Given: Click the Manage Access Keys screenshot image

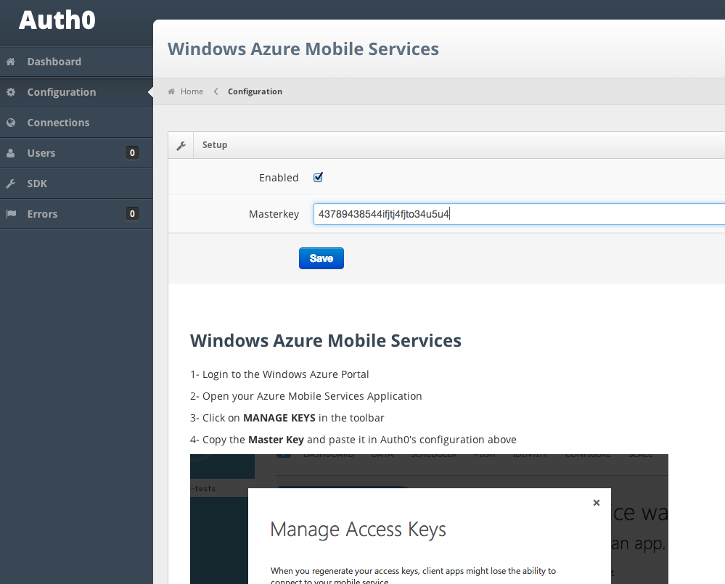Looking at the screenshot, I should click(429, 519).
